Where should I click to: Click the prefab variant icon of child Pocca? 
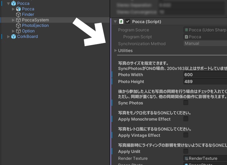pyautogui.click(x=19, y=9)
